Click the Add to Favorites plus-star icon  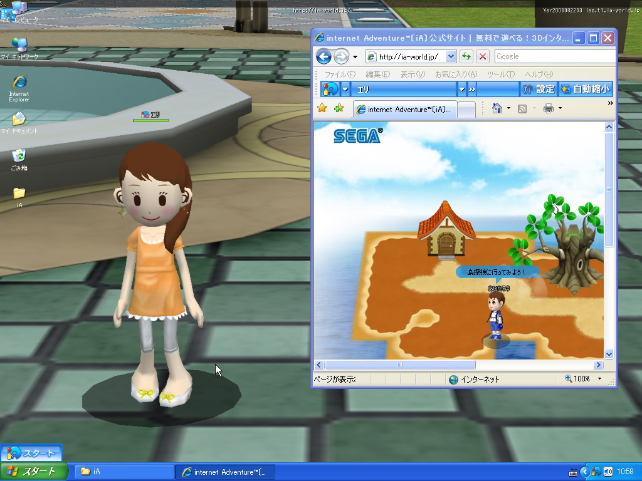(339, 108)
